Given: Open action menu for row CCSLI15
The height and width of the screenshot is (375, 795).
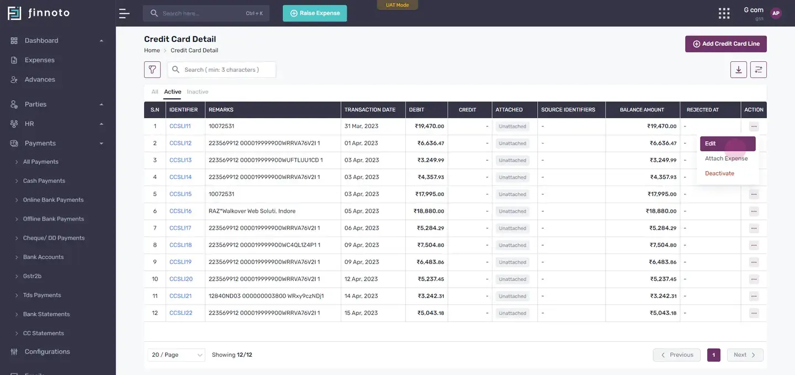Looking at the screenshot, I should pyautogui.click(x=754, y=194).
